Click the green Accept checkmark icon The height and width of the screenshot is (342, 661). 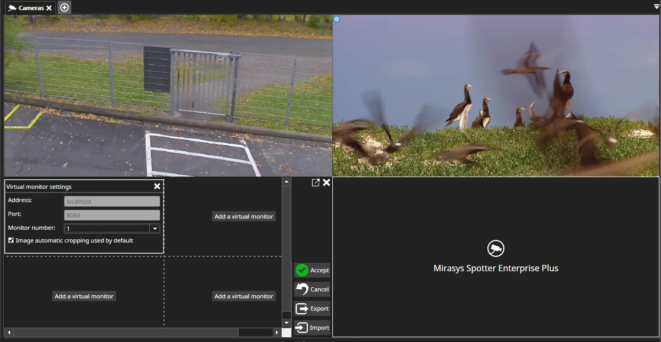pyautogui.click(x=302, y=270)
